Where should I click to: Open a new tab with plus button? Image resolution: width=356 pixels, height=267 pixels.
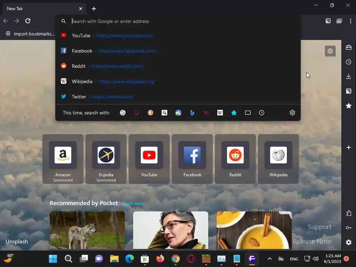(x=94, y=9)
